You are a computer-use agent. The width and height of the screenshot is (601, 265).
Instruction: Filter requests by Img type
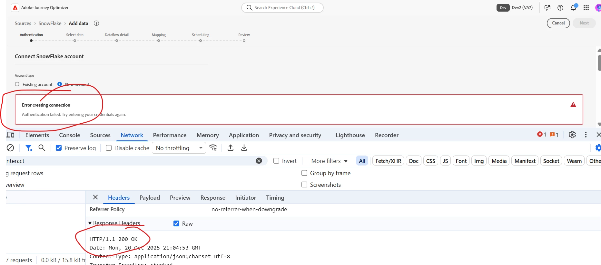[479, 161]
